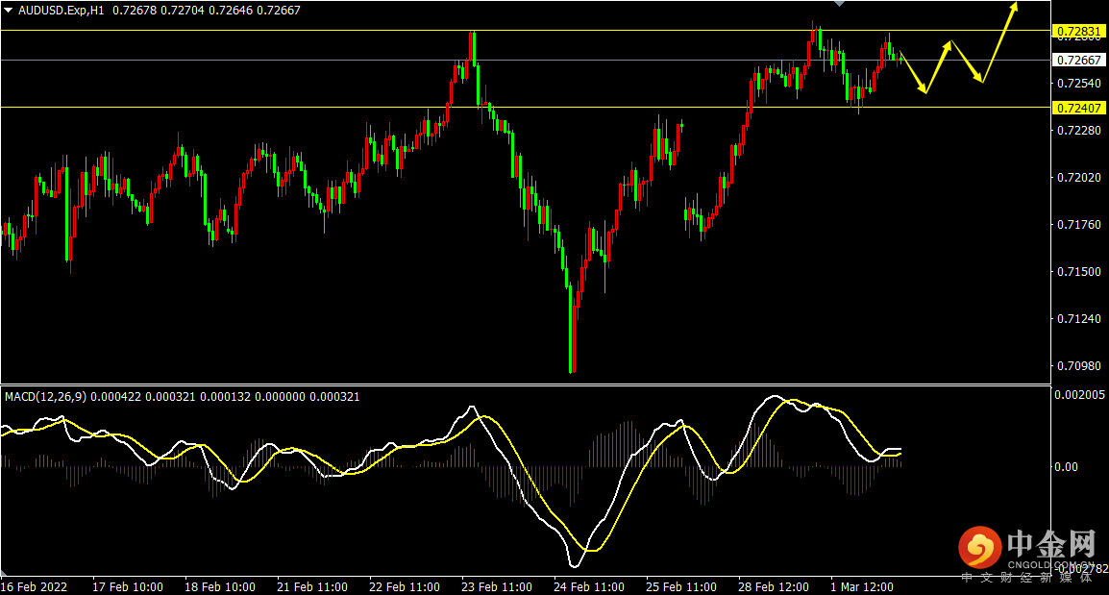
Task: Click the 18 Feb 10:00 time label
Action: pos(220,587)
